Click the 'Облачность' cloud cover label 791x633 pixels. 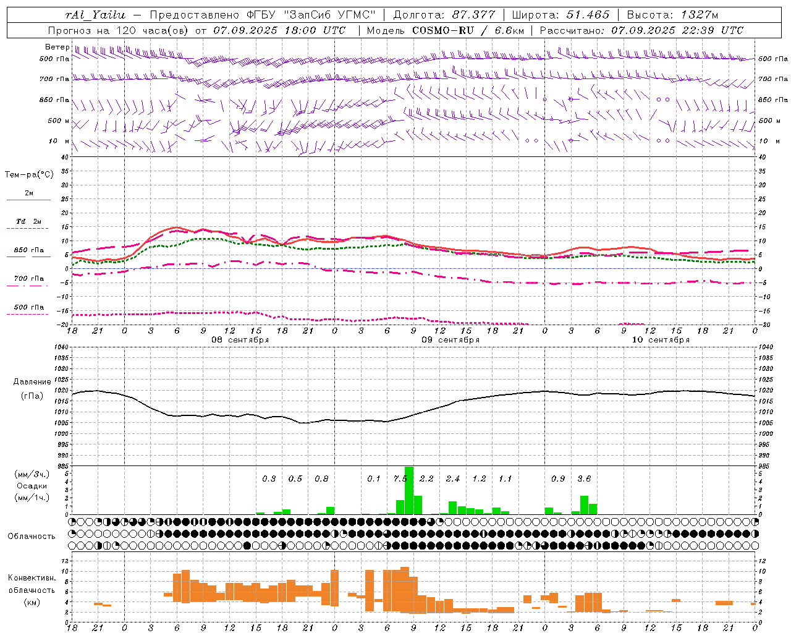pyautogui.click(x=32, y=537)
